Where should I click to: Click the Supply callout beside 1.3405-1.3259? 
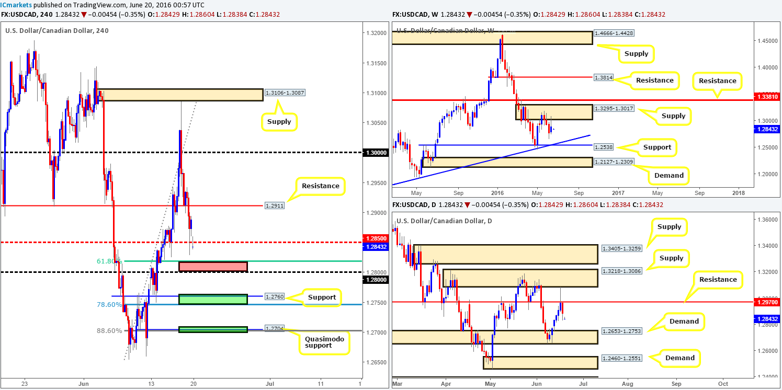(x=670, y=227)
